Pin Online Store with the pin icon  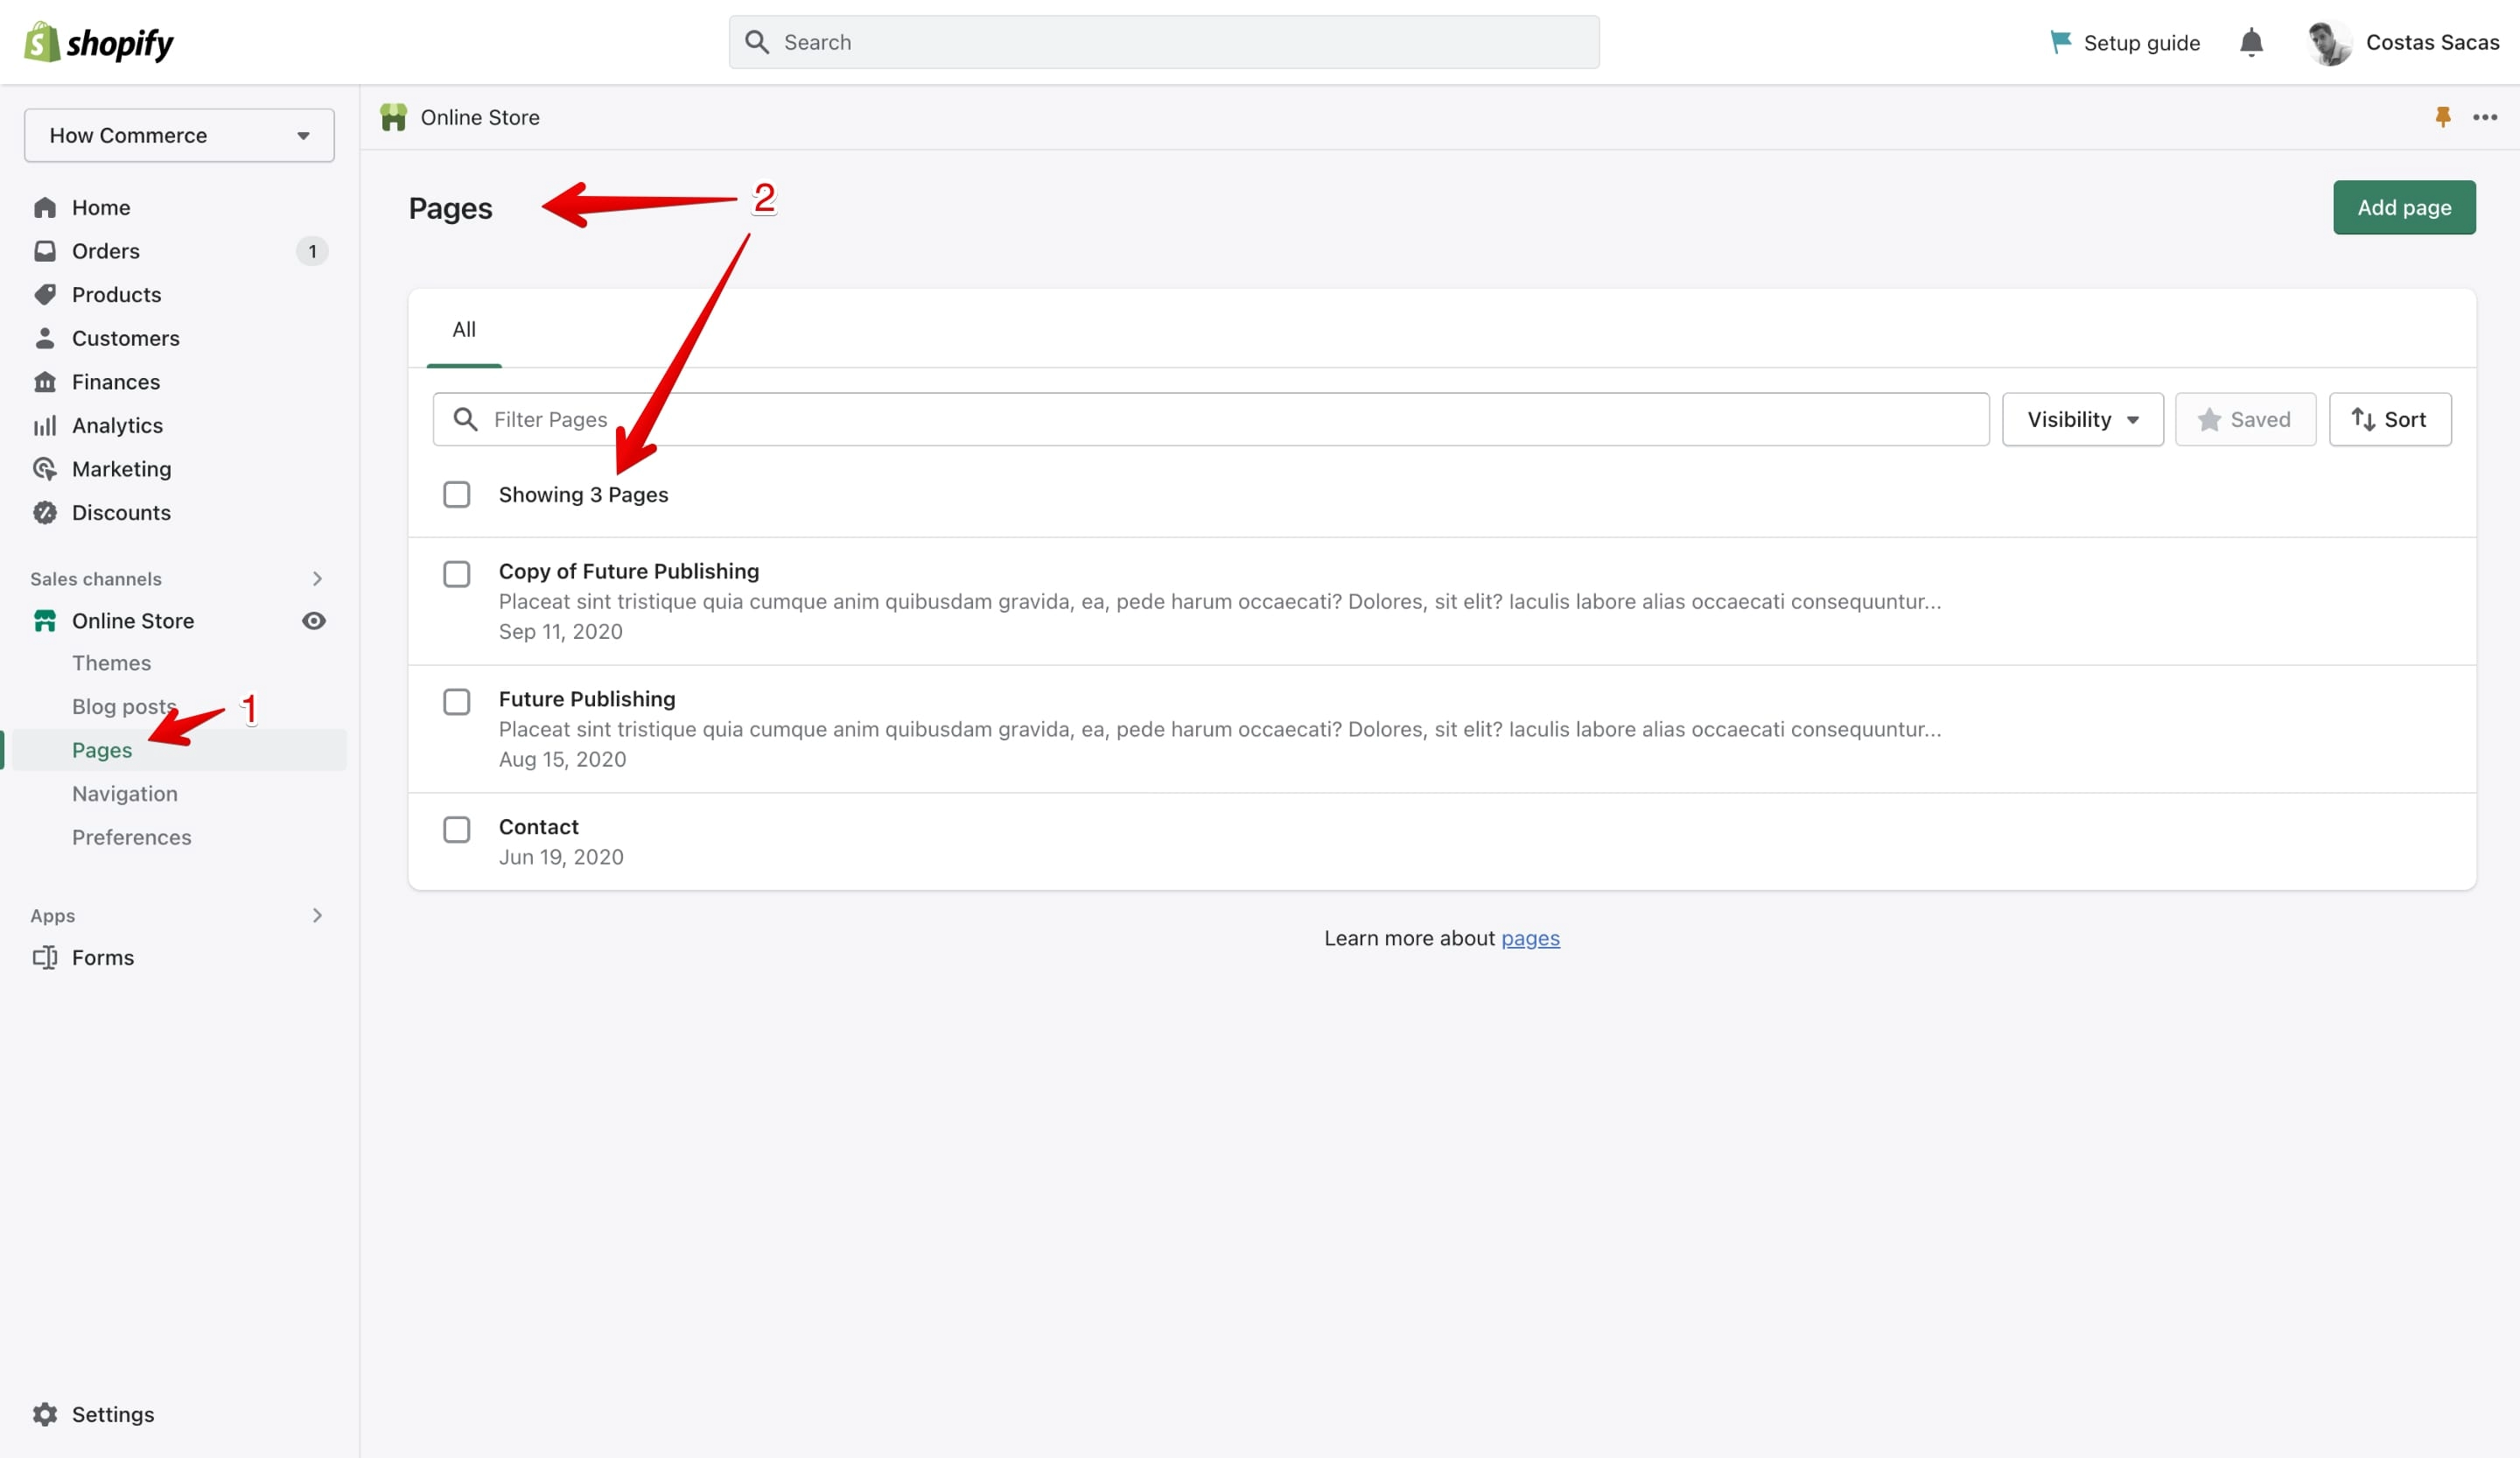[2443, 117]
